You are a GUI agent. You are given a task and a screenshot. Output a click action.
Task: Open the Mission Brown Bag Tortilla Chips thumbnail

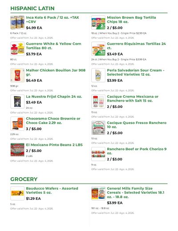point(98,22)
